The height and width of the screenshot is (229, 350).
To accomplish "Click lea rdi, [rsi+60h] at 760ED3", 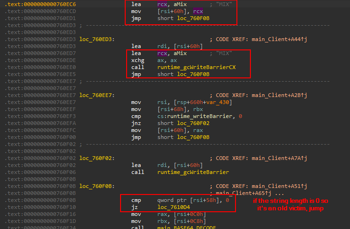I will (167, 46).
